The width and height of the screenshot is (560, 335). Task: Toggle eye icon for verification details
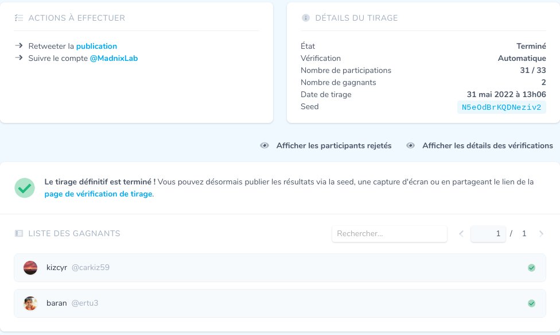pos(410,145)
